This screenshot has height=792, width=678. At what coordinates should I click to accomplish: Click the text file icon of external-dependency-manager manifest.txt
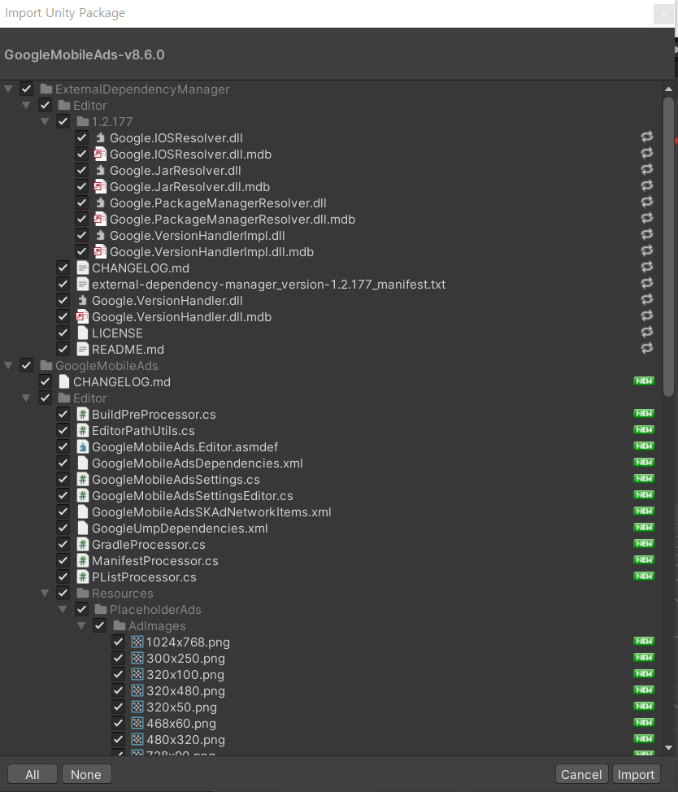(x=82, y=285)
